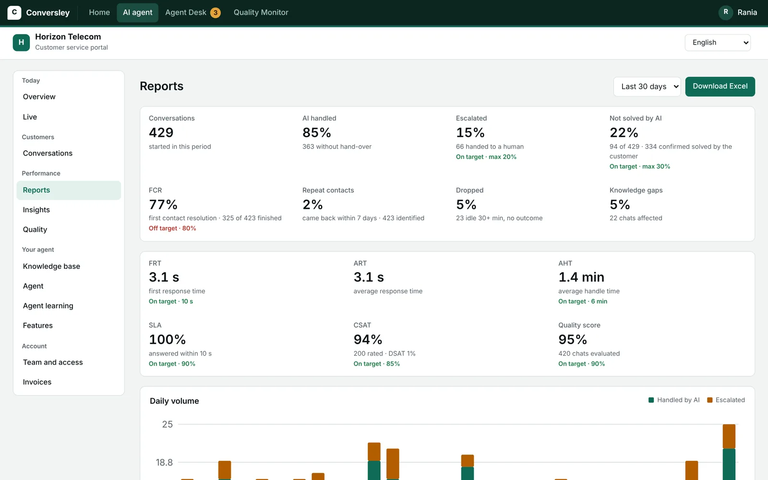Click the Escalated legend swatch
The width and height of the screenshot is (768, 480).
point(710,400)
